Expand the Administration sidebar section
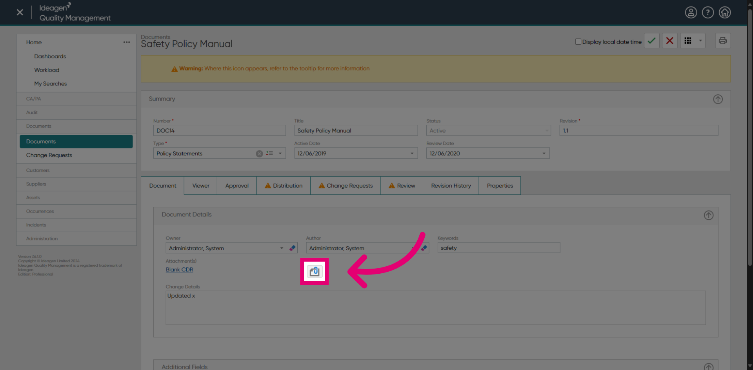The height and width of the screenshot is (370, 753). click(x=76, y=239)
